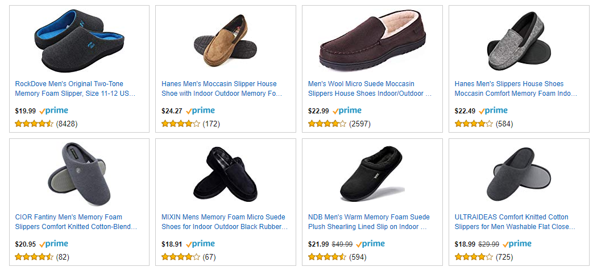Open star rating showing 172 reviews
The height and width of the screenshot is (271, 597).
pos(181,124)
